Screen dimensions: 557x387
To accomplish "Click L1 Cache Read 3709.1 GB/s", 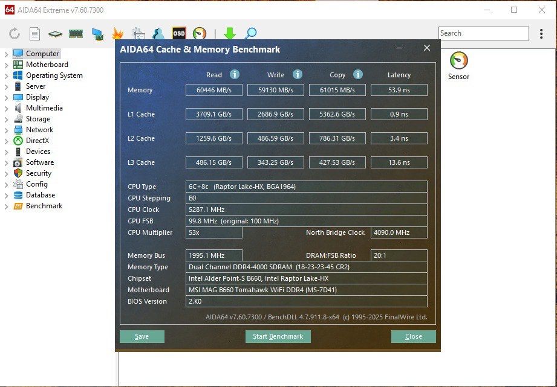I will pyautogui.click(x=214, y=114).
